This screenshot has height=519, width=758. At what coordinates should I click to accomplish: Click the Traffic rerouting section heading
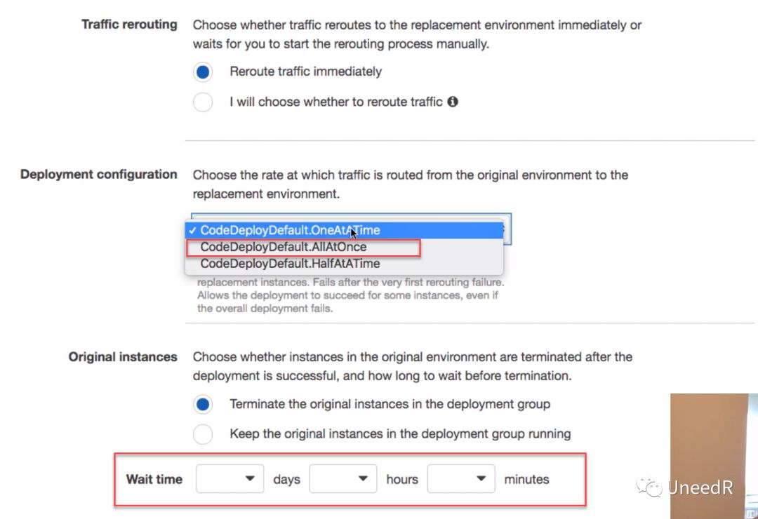(129, 25)
